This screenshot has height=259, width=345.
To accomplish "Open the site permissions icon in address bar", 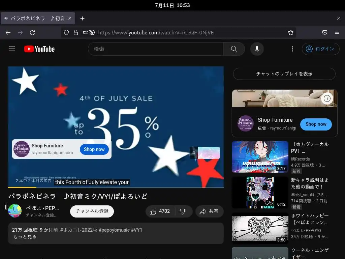I will (85, 33).
